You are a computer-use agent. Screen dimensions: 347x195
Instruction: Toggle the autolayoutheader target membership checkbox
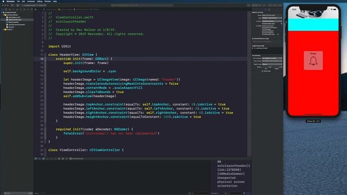pyautogui.click(x=253, y=48)
